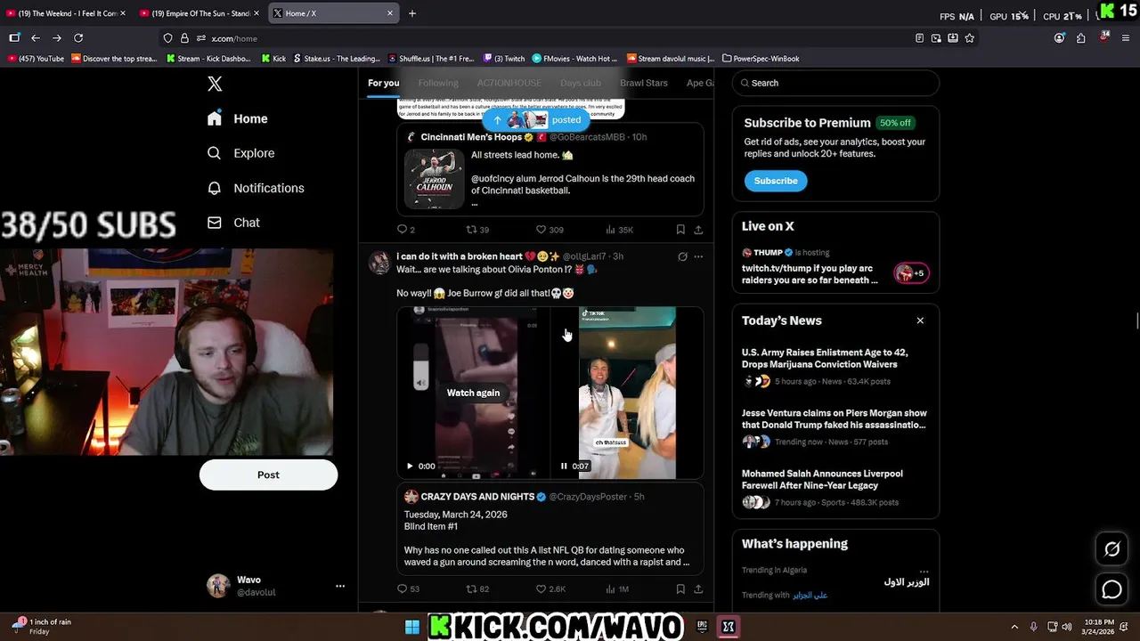Select the For you tab

[384, 83]
